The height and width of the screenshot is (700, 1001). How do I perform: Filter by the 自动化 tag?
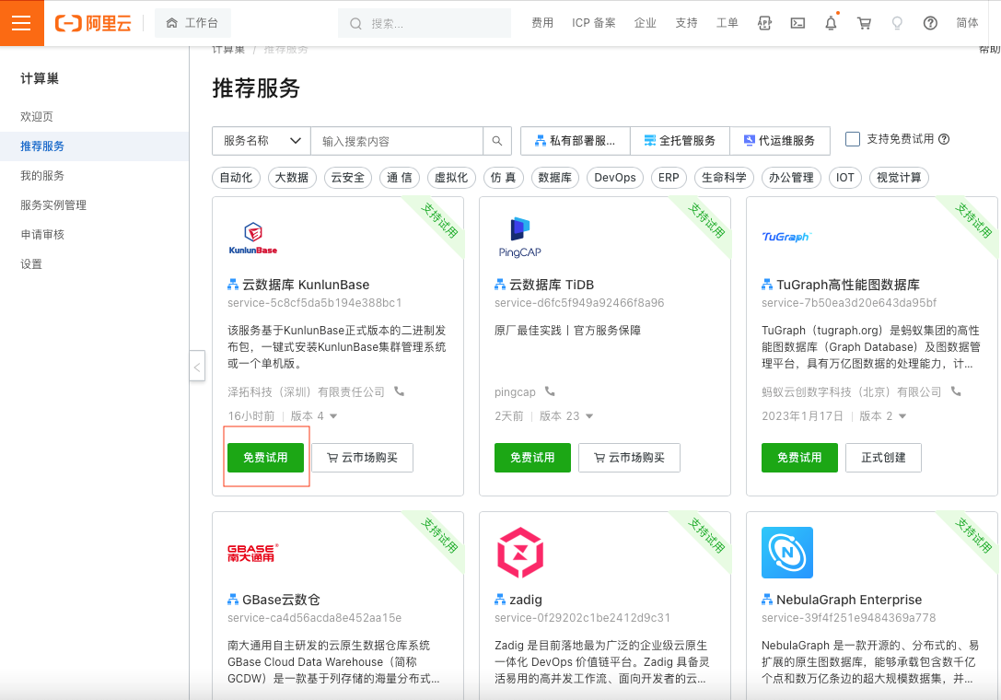[x=236, y=178]
